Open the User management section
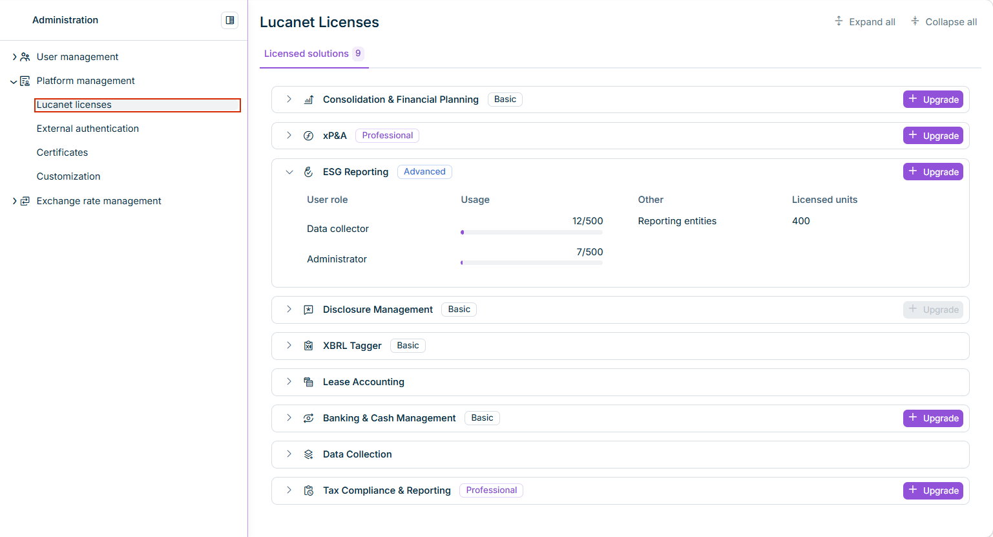 (78, 57)
